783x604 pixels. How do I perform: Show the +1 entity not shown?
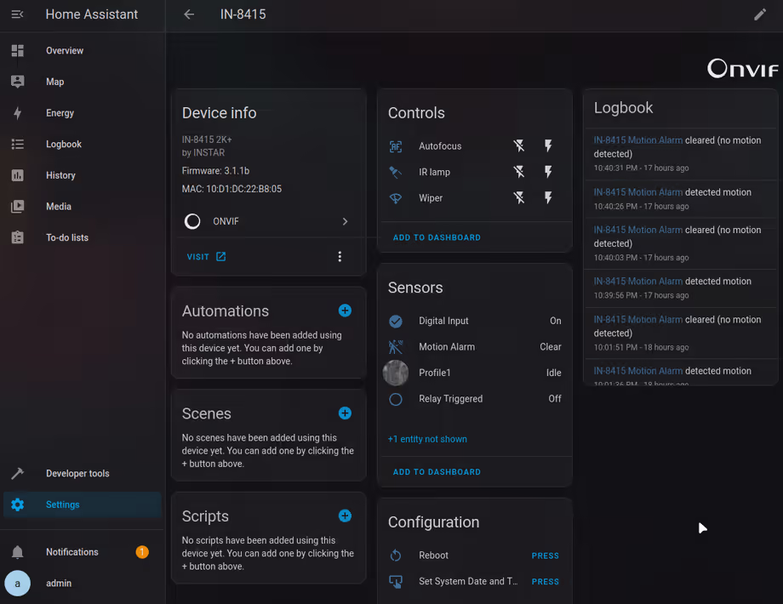427,439
